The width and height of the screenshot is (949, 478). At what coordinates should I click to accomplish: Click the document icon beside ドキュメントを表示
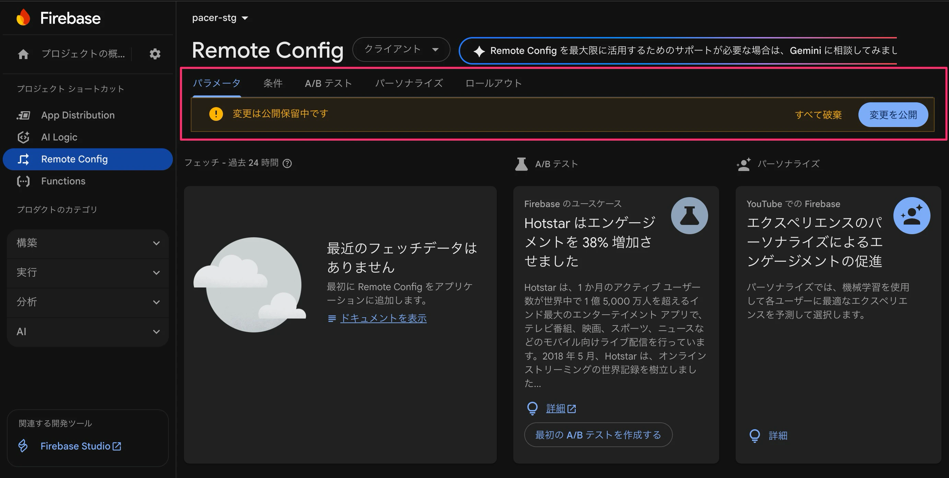pos(332,318)
